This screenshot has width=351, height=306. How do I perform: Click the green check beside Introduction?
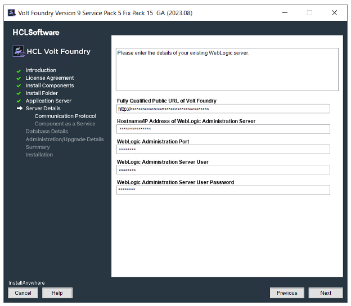(x=19, y=71)
